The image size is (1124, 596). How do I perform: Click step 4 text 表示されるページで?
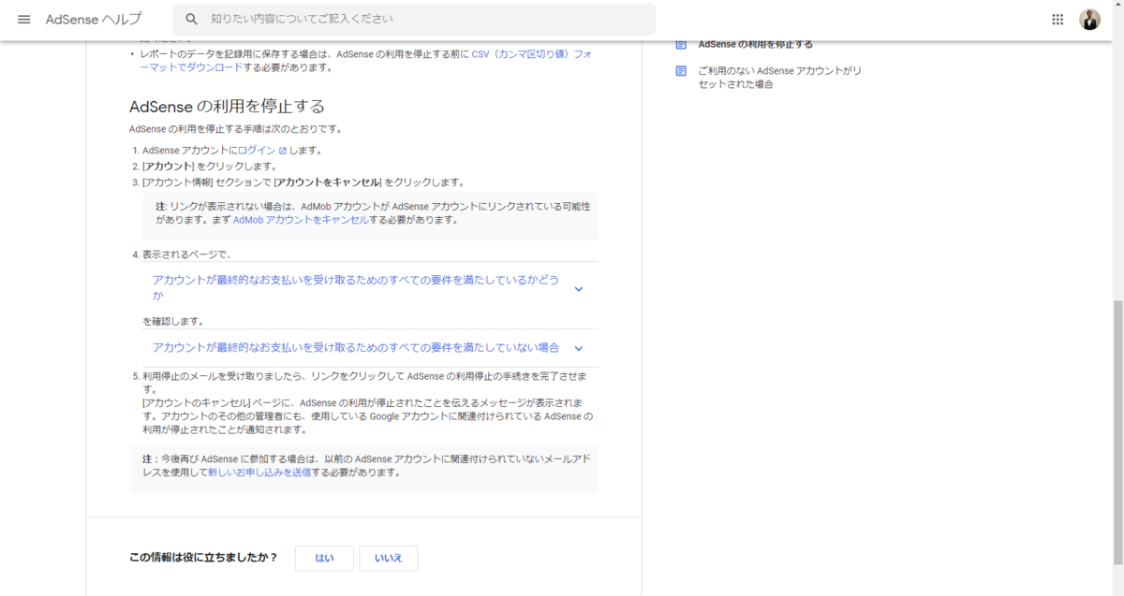pyautogui.click(x=186, y=254)
